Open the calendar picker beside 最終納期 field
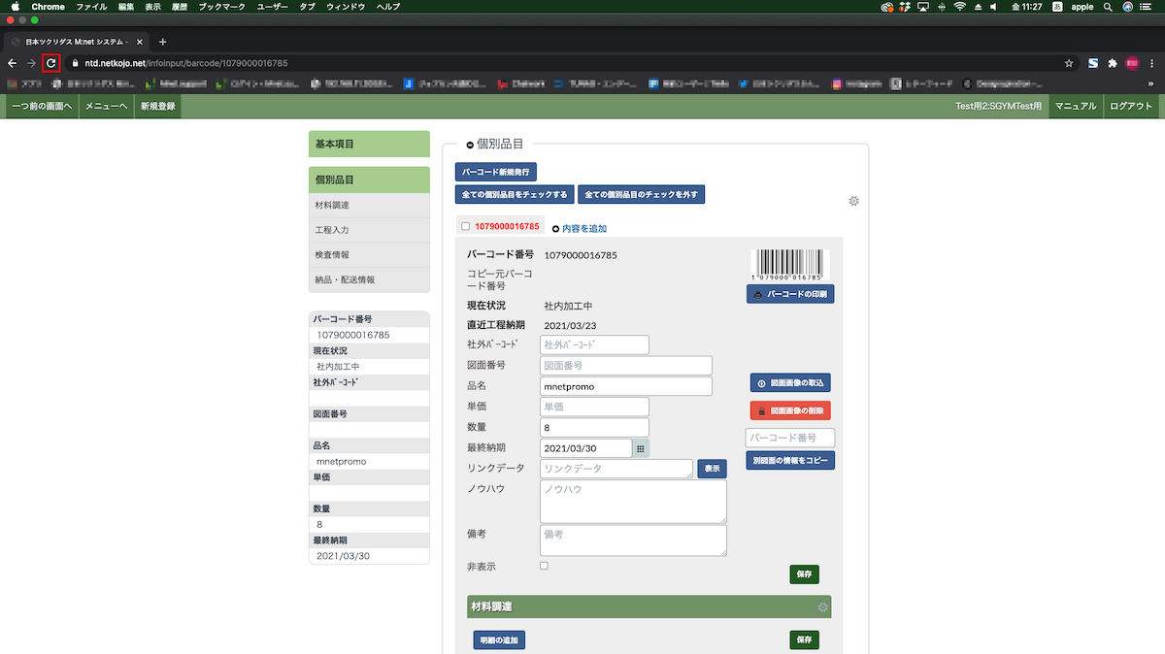This screenshot has width=1165, height=654. 641,448
